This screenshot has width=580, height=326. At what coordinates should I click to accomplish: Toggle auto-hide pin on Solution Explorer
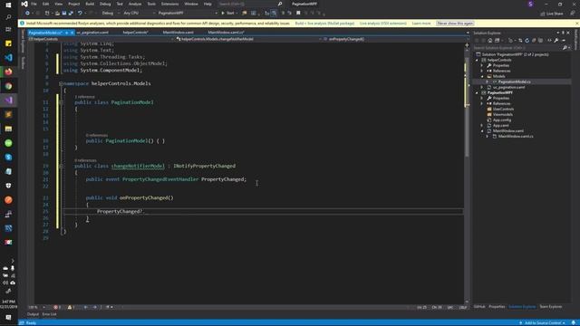pos(563,33)
